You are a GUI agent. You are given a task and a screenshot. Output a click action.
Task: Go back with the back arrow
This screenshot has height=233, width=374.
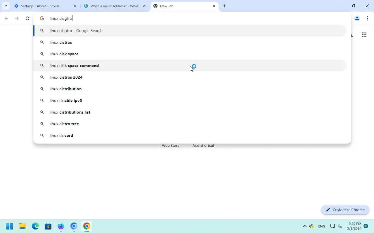click(x=6, y=18)
